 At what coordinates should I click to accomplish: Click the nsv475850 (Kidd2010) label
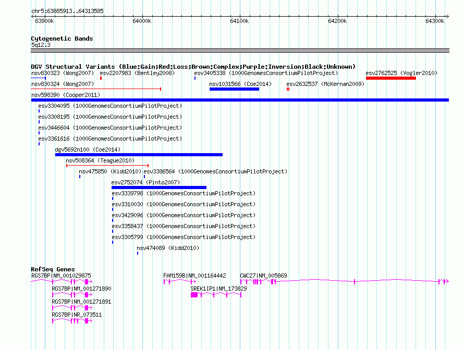tap(110, 171)
